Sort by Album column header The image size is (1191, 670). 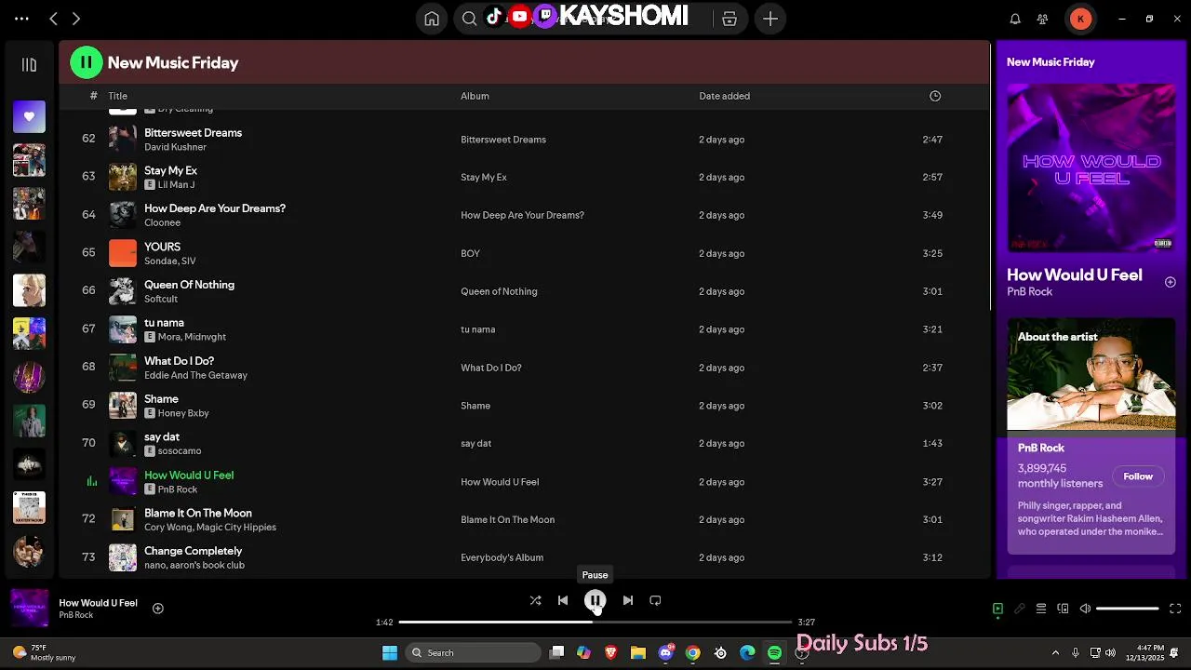click(475, 96)
